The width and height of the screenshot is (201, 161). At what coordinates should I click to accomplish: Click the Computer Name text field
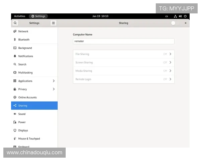(x=123, y=41)
